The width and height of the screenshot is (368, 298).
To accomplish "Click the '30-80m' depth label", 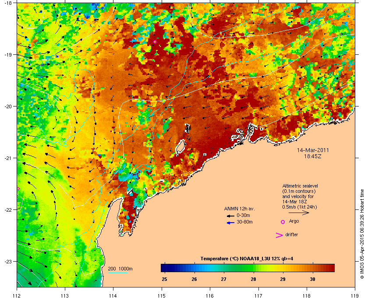I will 244,222.
